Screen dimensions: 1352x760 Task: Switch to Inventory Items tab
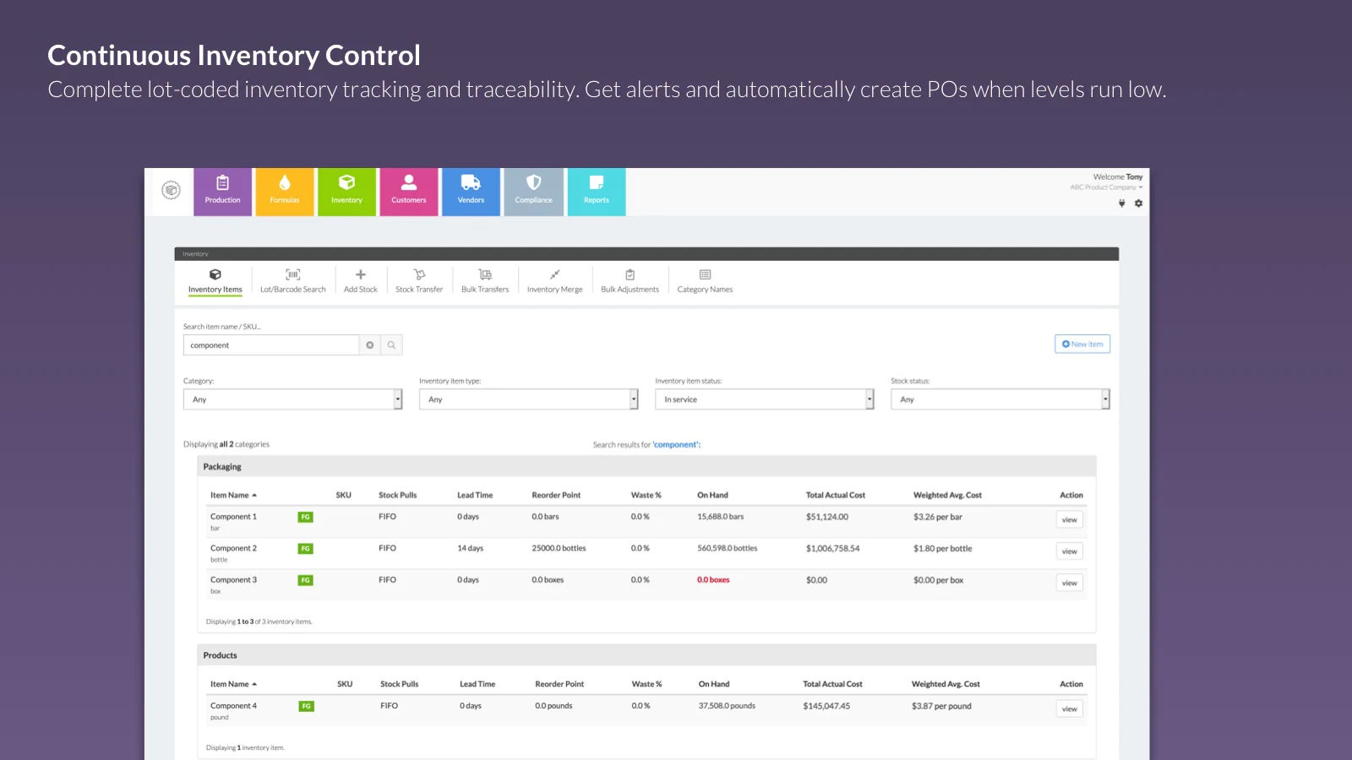coord(215,281)
